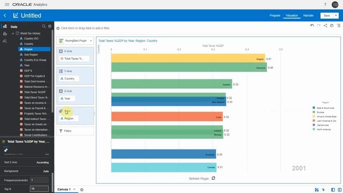This screenshot has width=343, height=193.
Task: Click the redo arrow icon
Action: pos(319,25)
